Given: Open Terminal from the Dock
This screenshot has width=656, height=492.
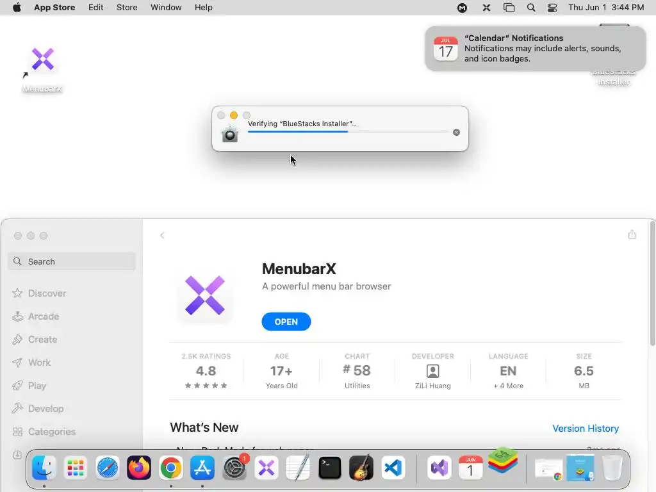Looking at the screenshot, I should (x=330, y=468).
